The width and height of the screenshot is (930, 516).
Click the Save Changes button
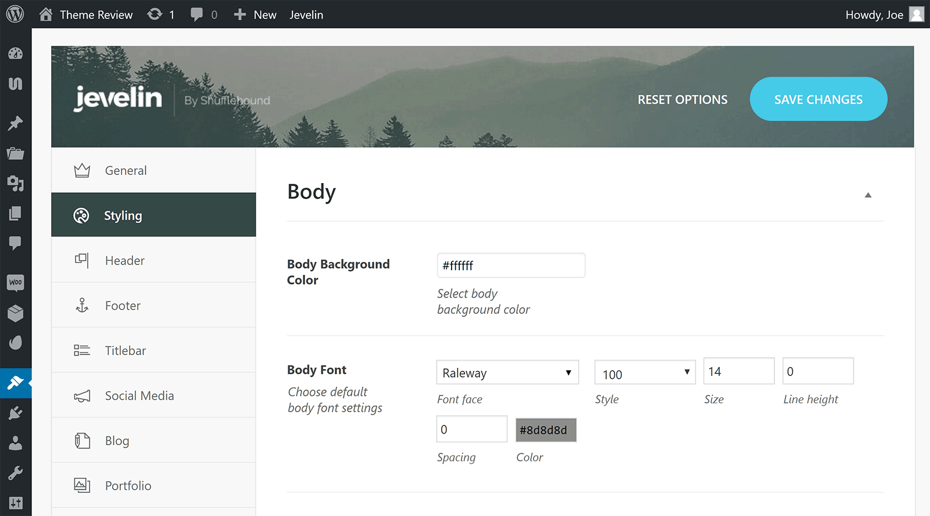(818, 99)
